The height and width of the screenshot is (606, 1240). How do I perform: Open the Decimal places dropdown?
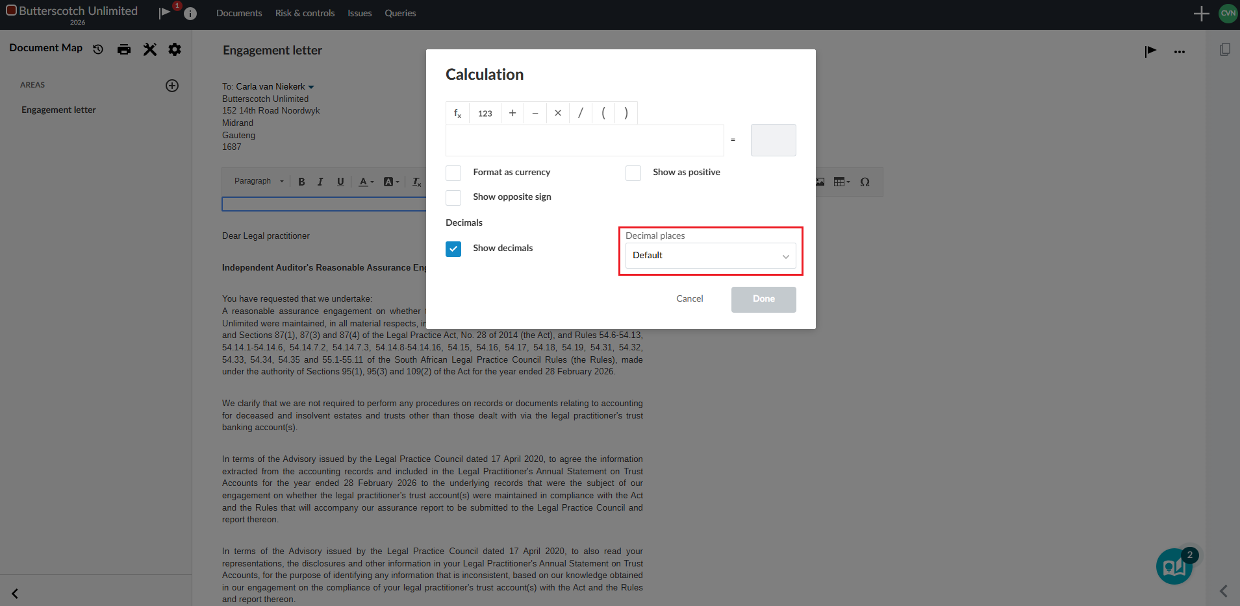click(710, 256)
